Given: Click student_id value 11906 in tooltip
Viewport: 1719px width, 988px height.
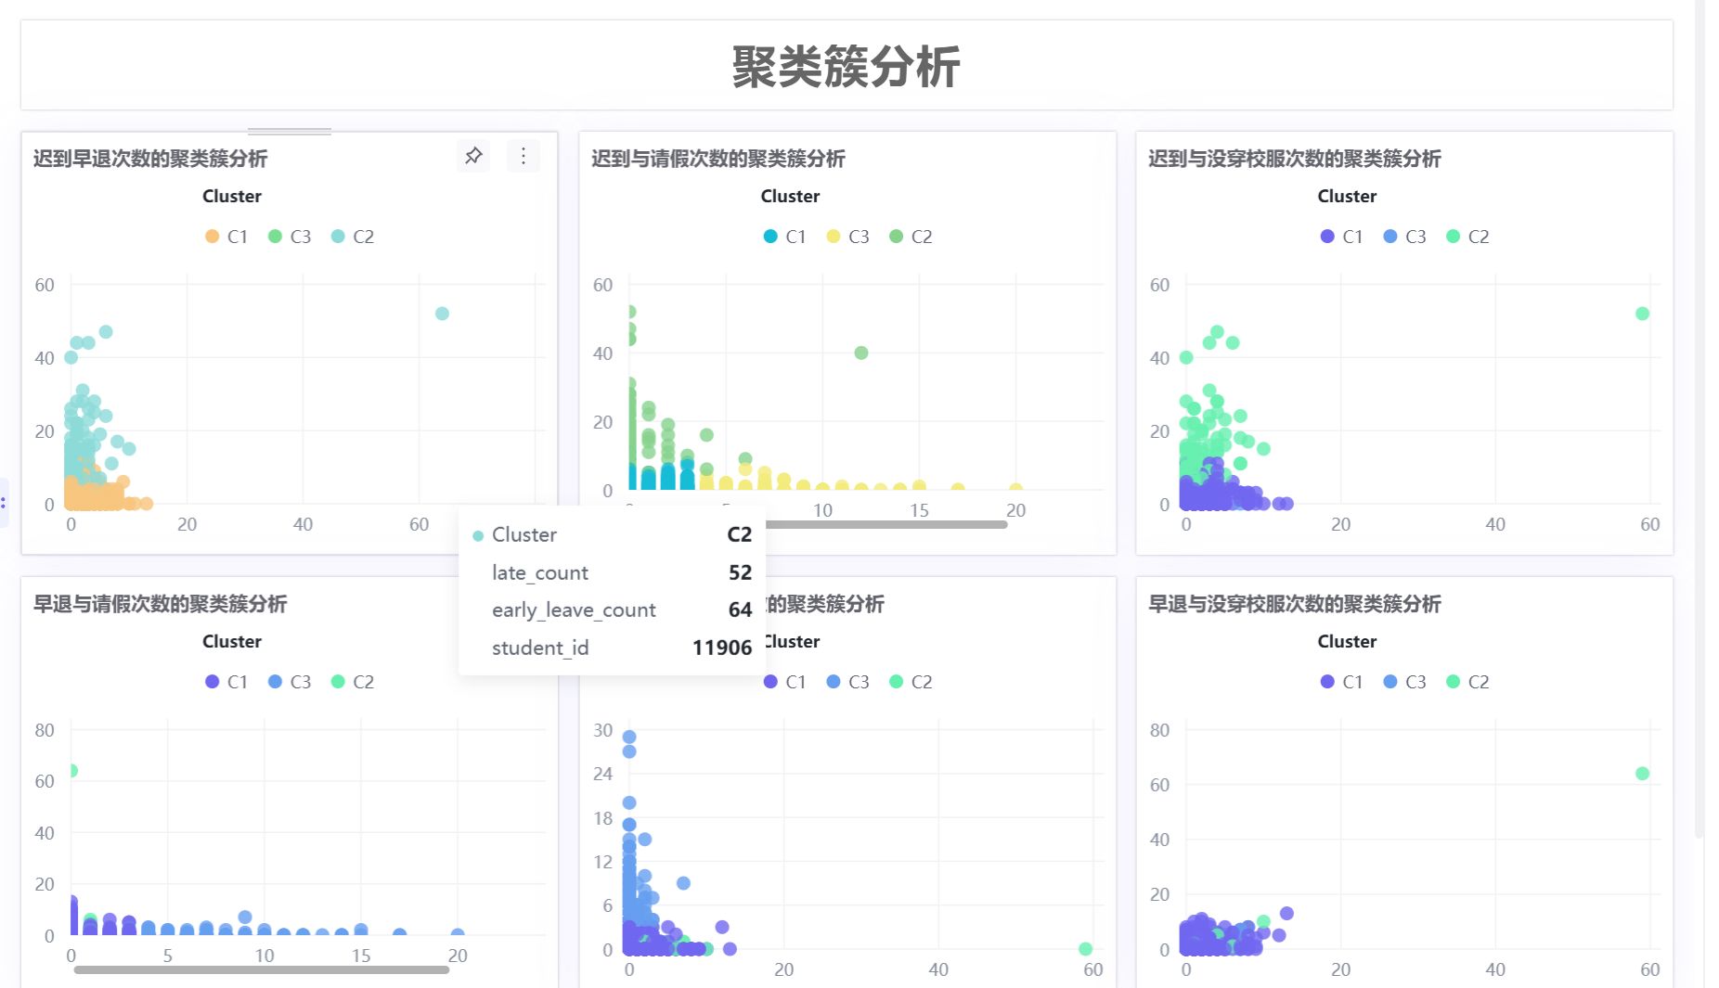Looking at the screenshot, I should tap(722, 648).
